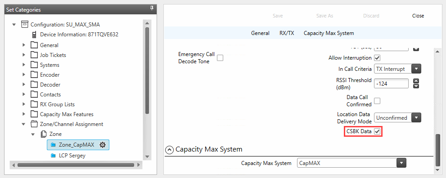Screen dimensions: 446x178
Task: Expand the Job Tickets tree node
Action: [x=23, y=55]
